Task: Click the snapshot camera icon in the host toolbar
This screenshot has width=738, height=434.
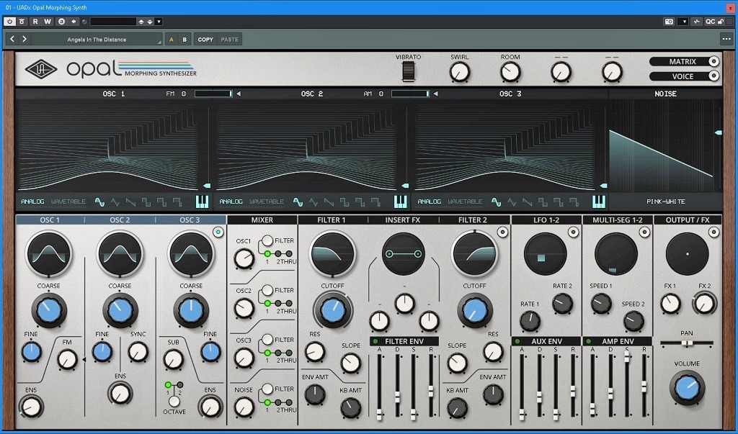Action: [669, 22]
